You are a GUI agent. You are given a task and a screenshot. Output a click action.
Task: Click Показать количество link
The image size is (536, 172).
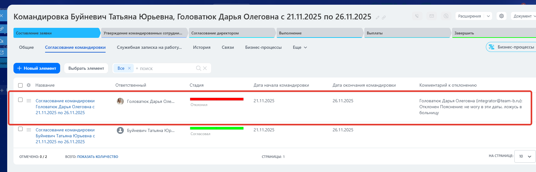[98, 157]
